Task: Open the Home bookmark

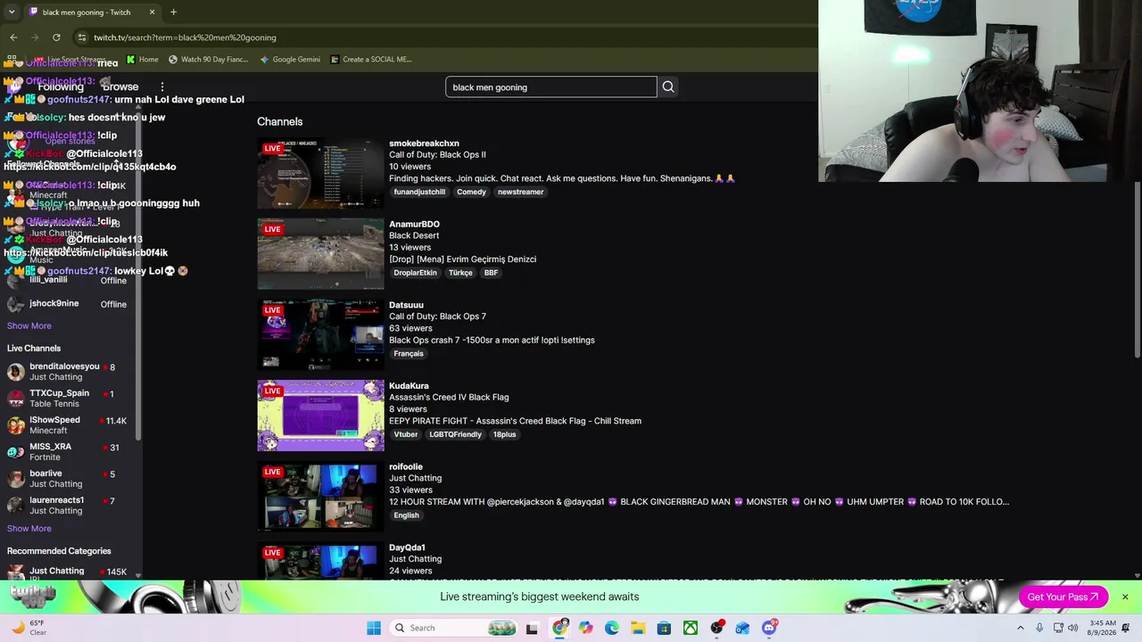Action: pos(142,60)
